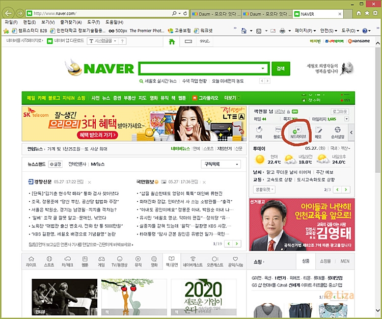Open the 영화 category icon
The height and width of the screenshot is (319, 382).
[x=154, y=262]
